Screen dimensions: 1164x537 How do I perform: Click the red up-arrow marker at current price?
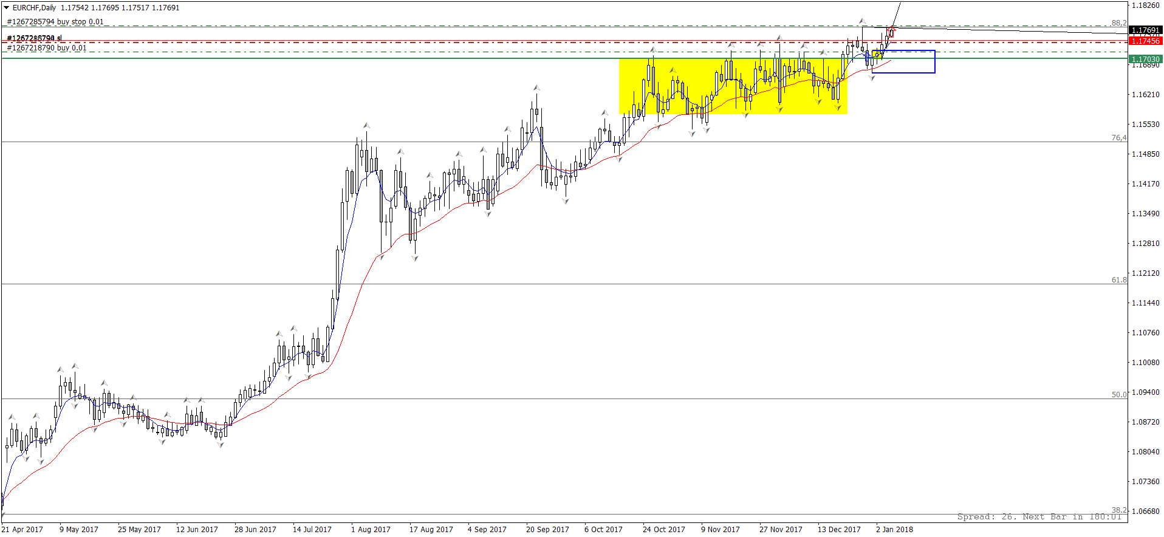pyautogui.click(x=892, y=30)
